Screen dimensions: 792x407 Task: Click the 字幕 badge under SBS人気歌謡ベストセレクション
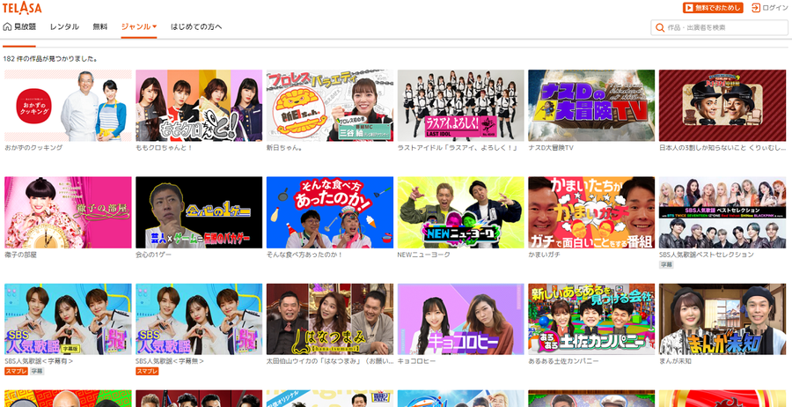[666, 264]
